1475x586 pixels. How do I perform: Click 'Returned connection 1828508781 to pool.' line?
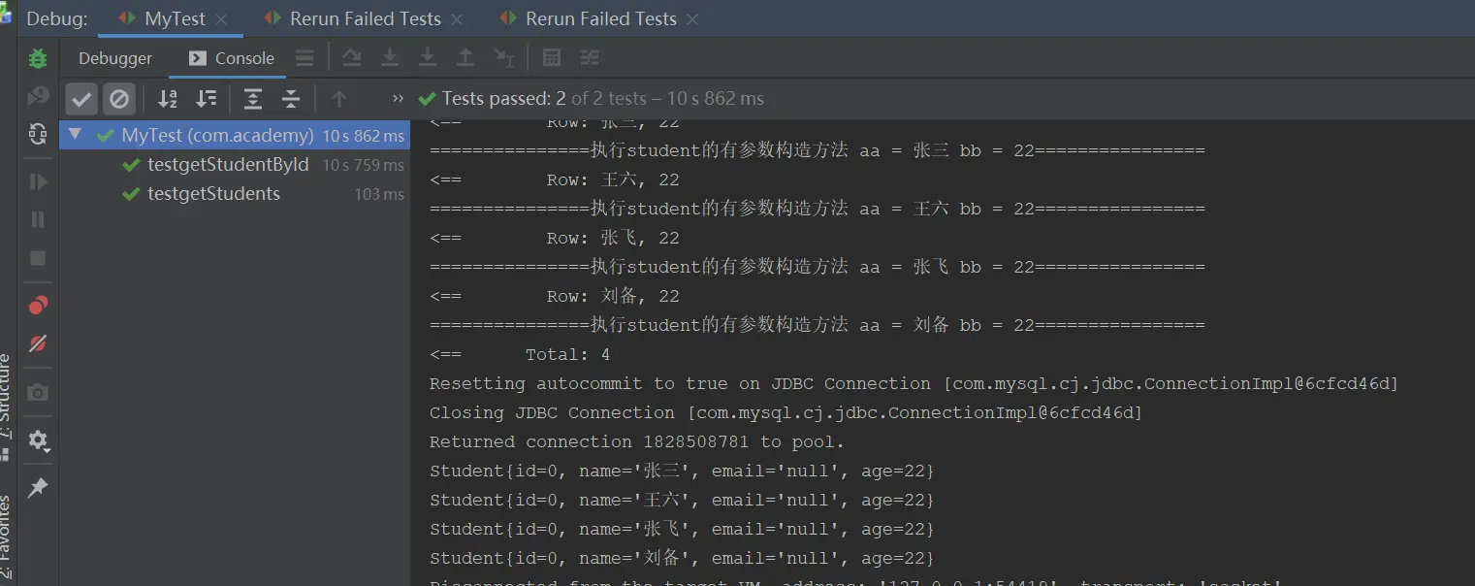[x=637, y=441]
